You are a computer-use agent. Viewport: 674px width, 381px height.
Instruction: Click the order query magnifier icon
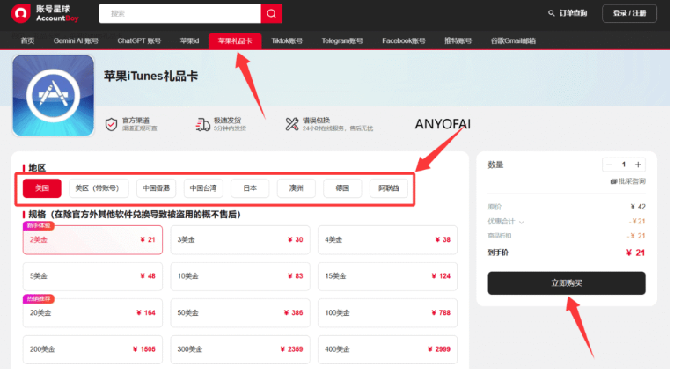[x=551, y=13]
